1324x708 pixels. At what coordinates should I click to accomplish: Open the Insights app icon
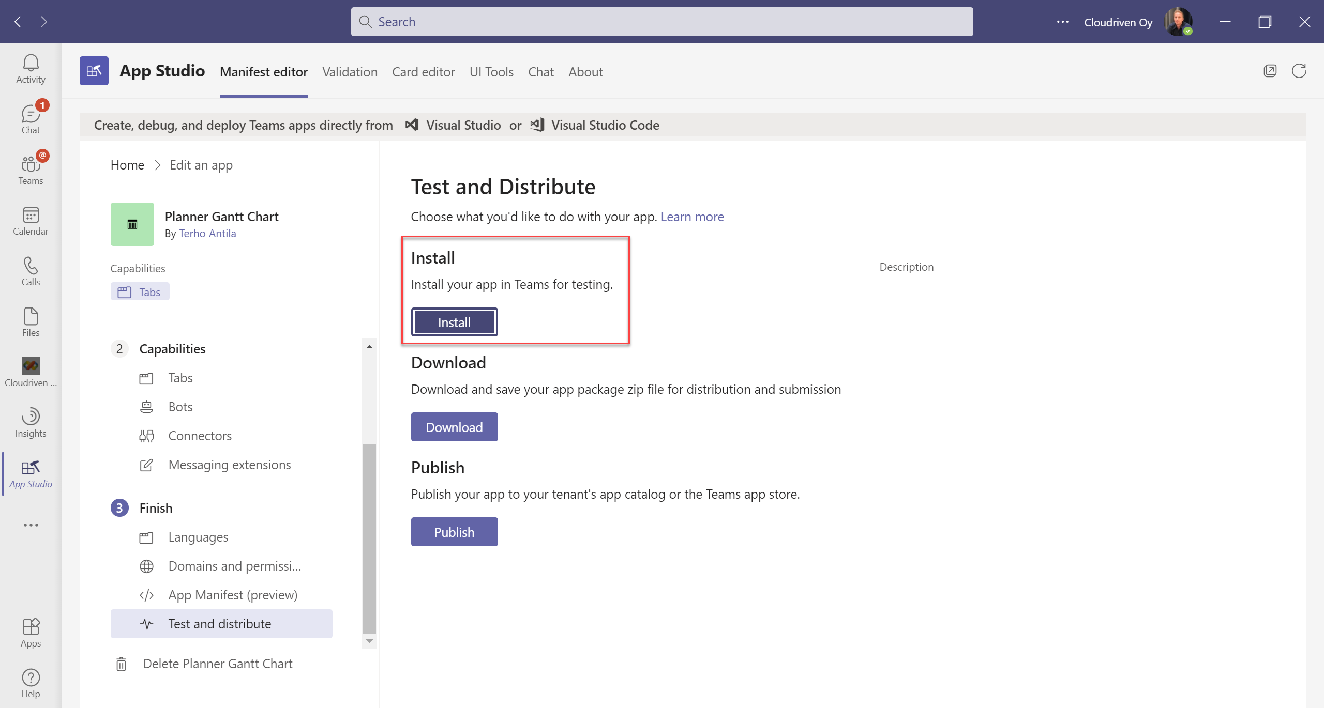31,422
